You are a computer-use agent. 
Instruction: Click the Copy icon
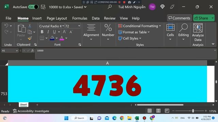click(30, 32)
